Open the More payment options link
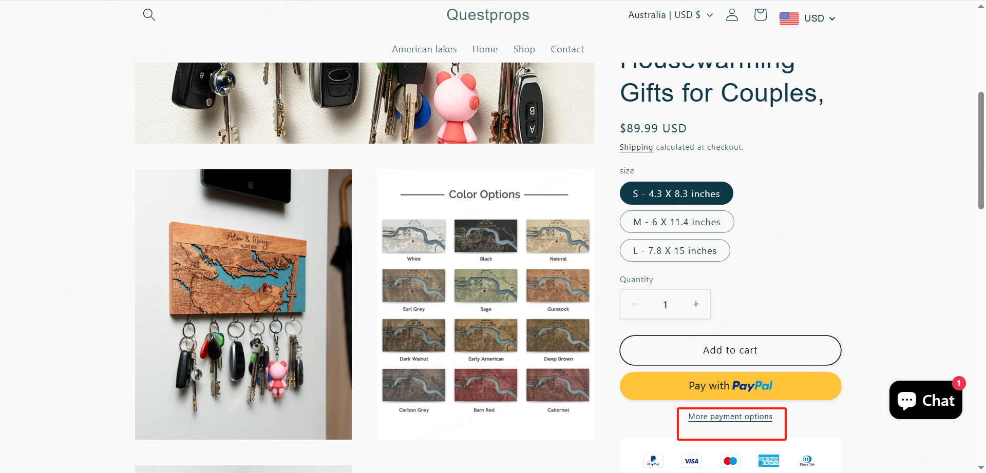986x473 pixels. (x=730, y=417)
